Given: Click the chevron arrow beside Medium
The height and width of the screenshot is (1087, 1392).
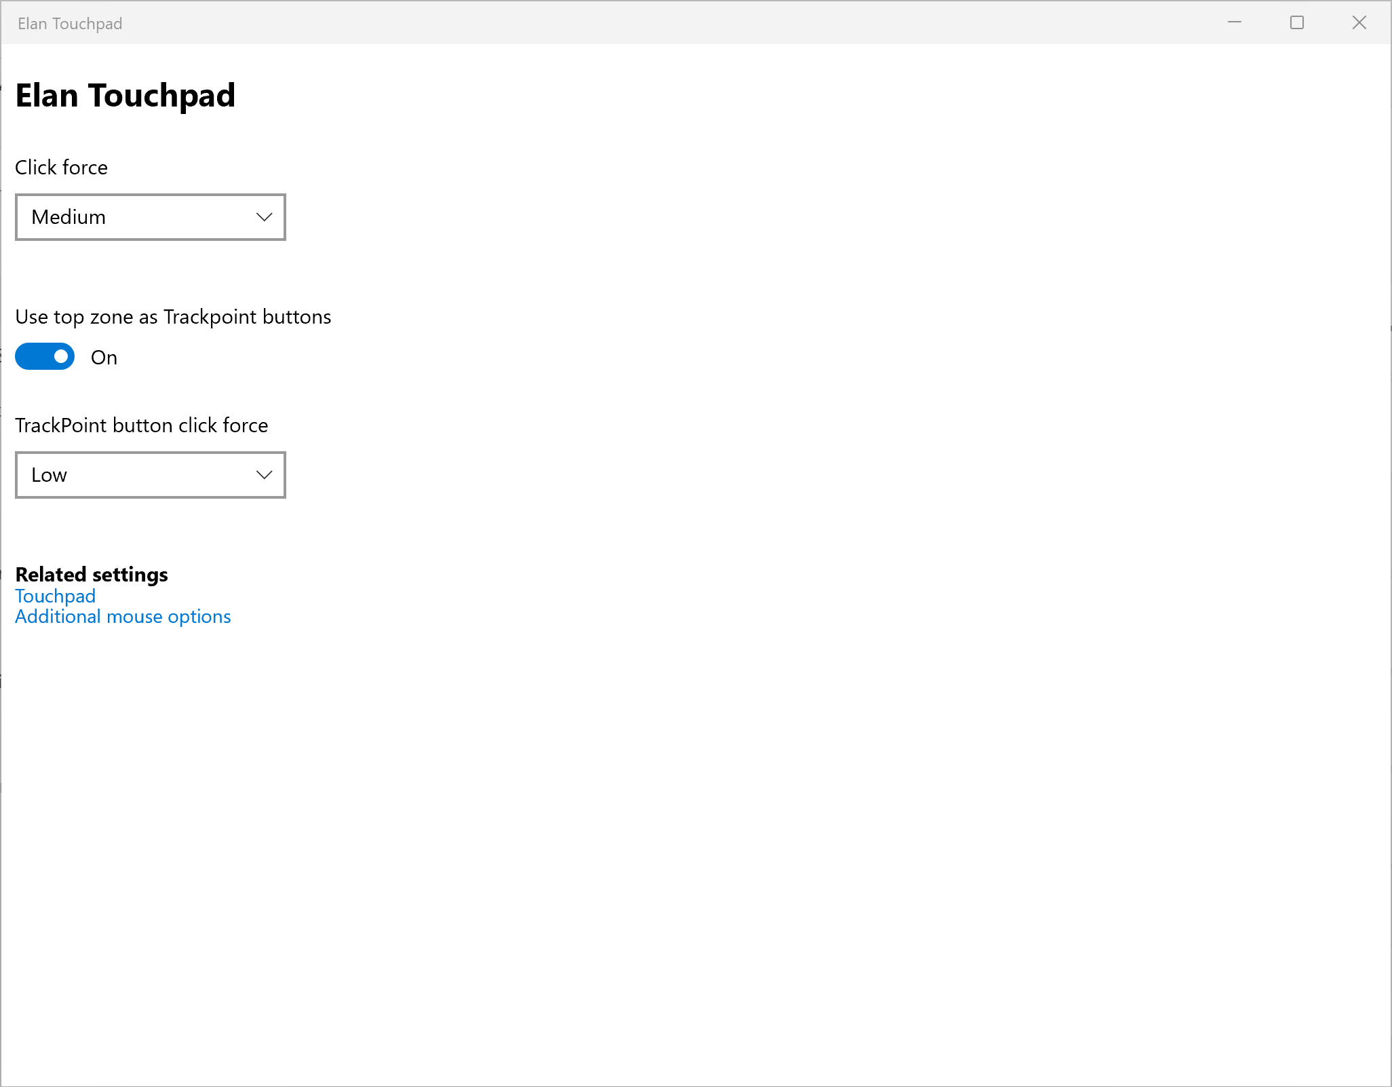Looking at the screenshot, I should (264, 217).
